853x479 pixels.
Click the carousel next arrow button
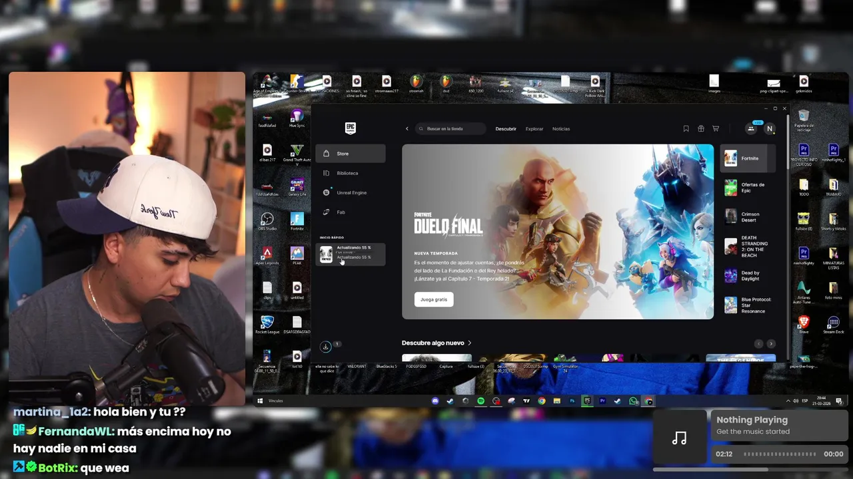[x=771, y=344]
